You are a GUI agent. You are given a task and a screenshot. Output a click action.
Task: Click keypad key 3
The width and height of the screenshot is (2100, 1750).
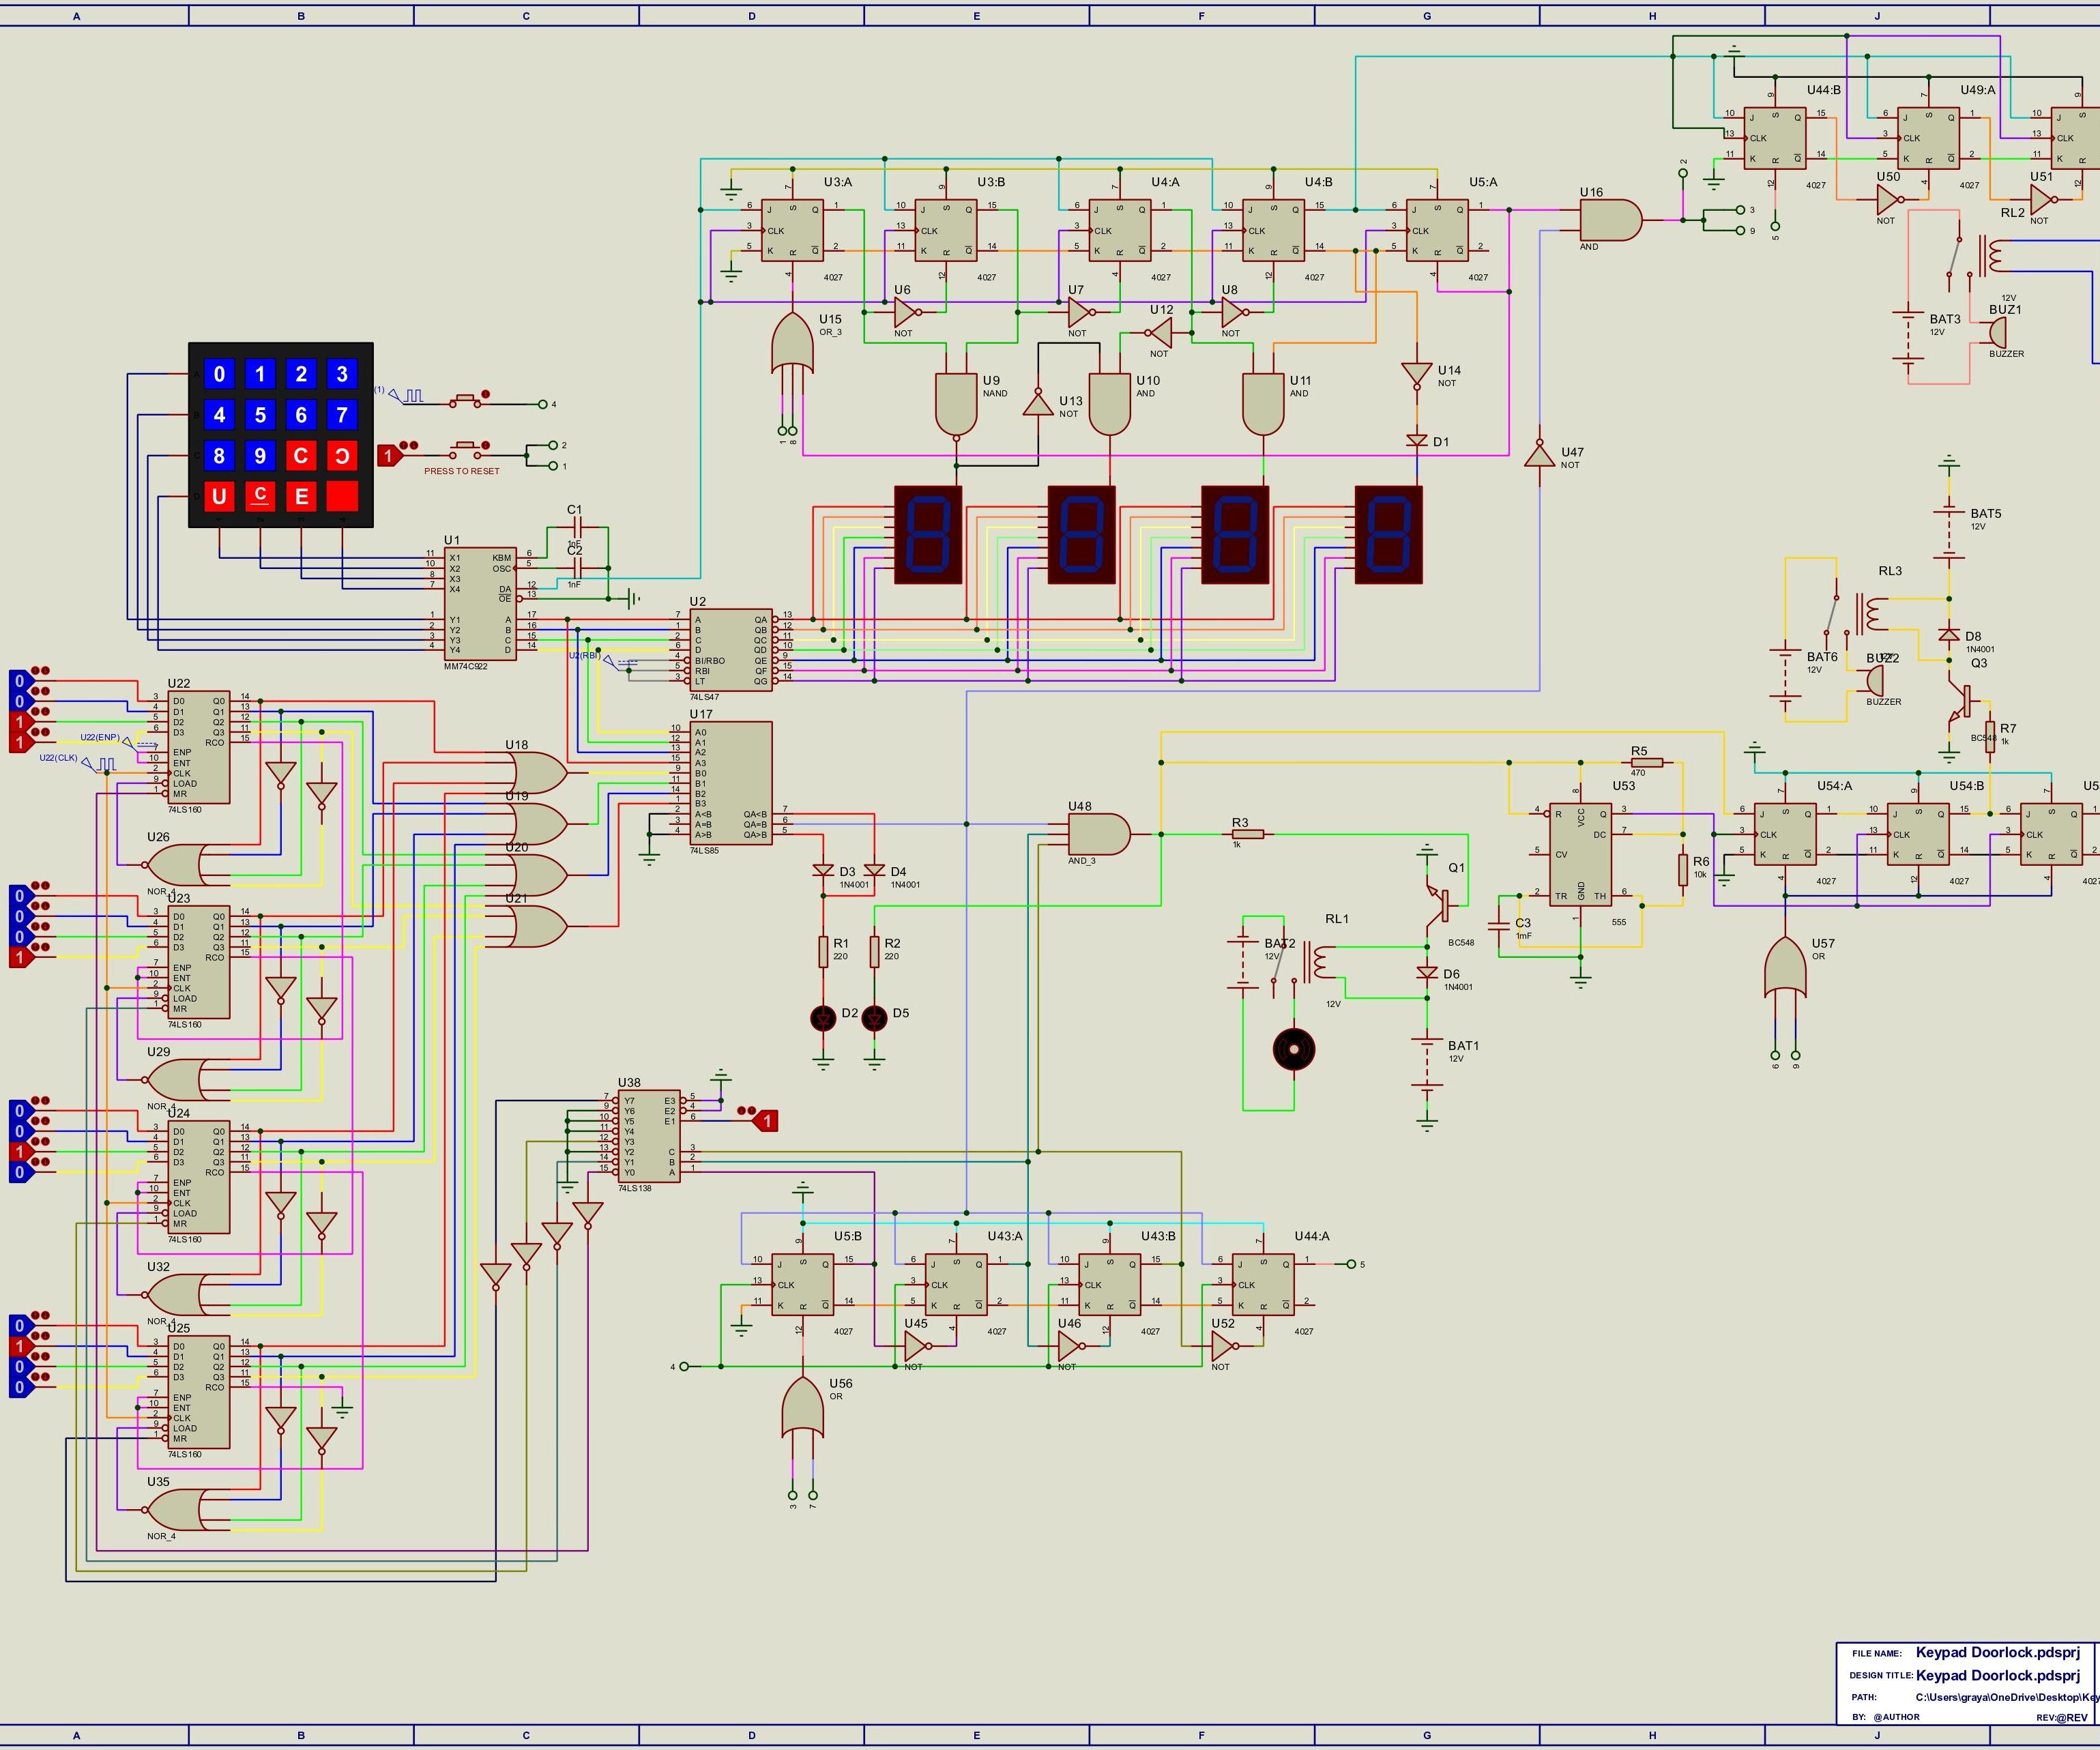point(342,374)
